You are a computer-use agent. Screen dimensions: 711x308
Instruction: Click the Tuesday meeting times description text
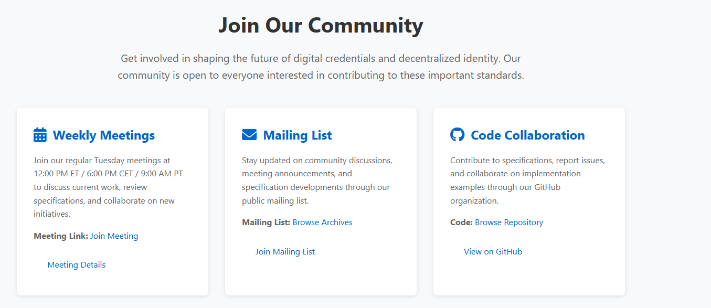point(108,187)
